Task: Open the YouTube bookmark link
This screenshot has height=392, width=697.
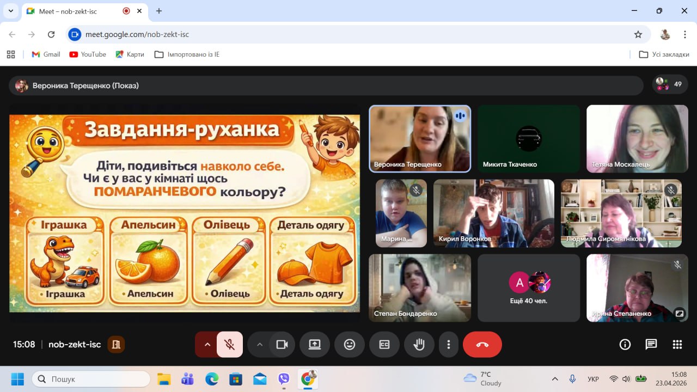Action: click(x=88, y=54)
